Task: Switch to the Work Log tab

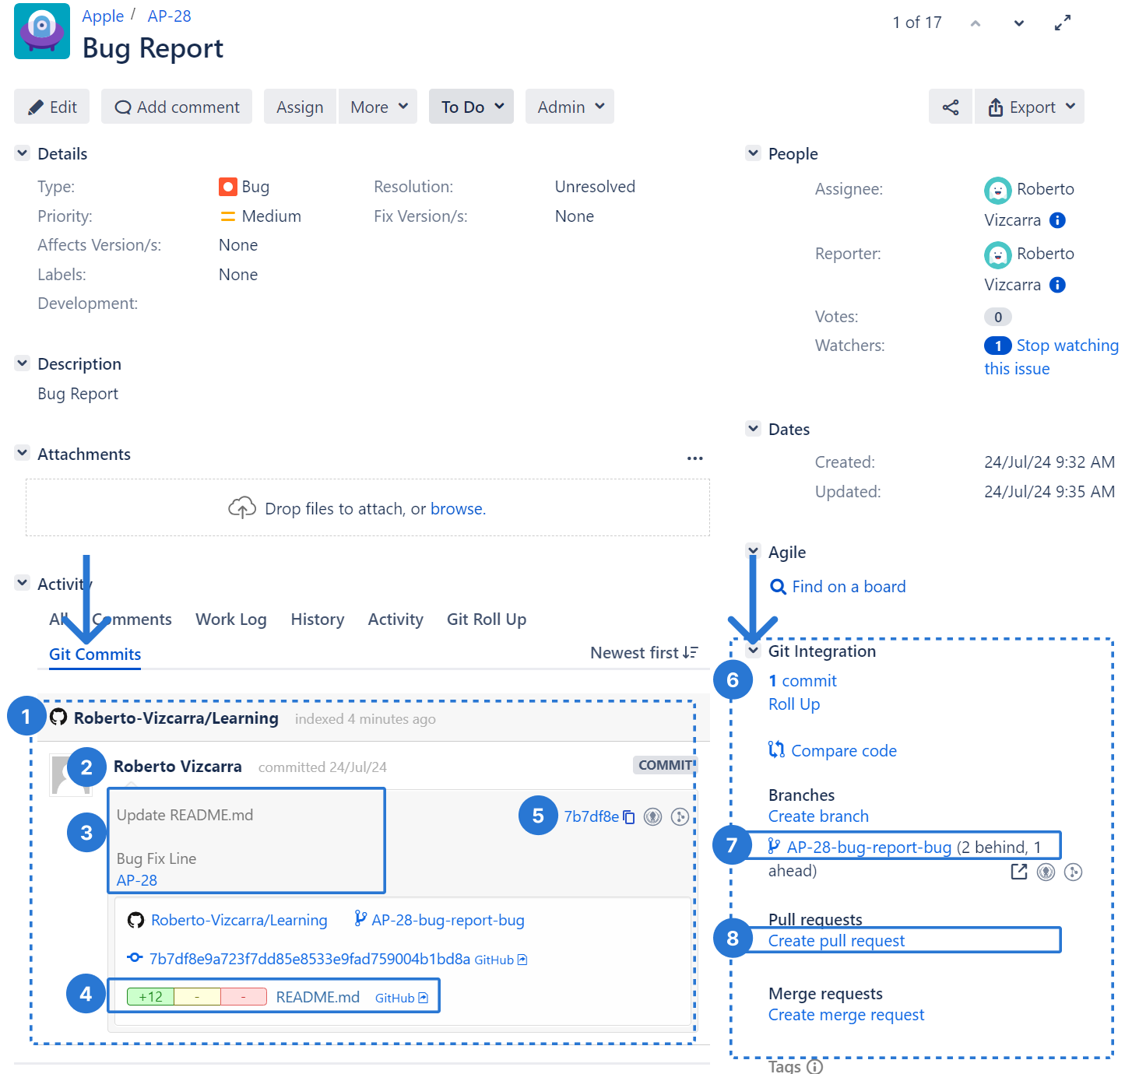Action: pos(231,619)
